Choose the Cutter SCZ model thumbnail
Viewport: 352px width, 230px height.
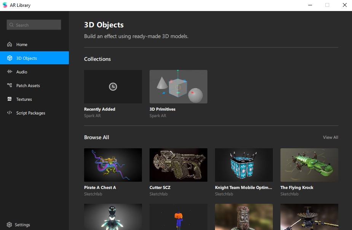click(178, 165)
